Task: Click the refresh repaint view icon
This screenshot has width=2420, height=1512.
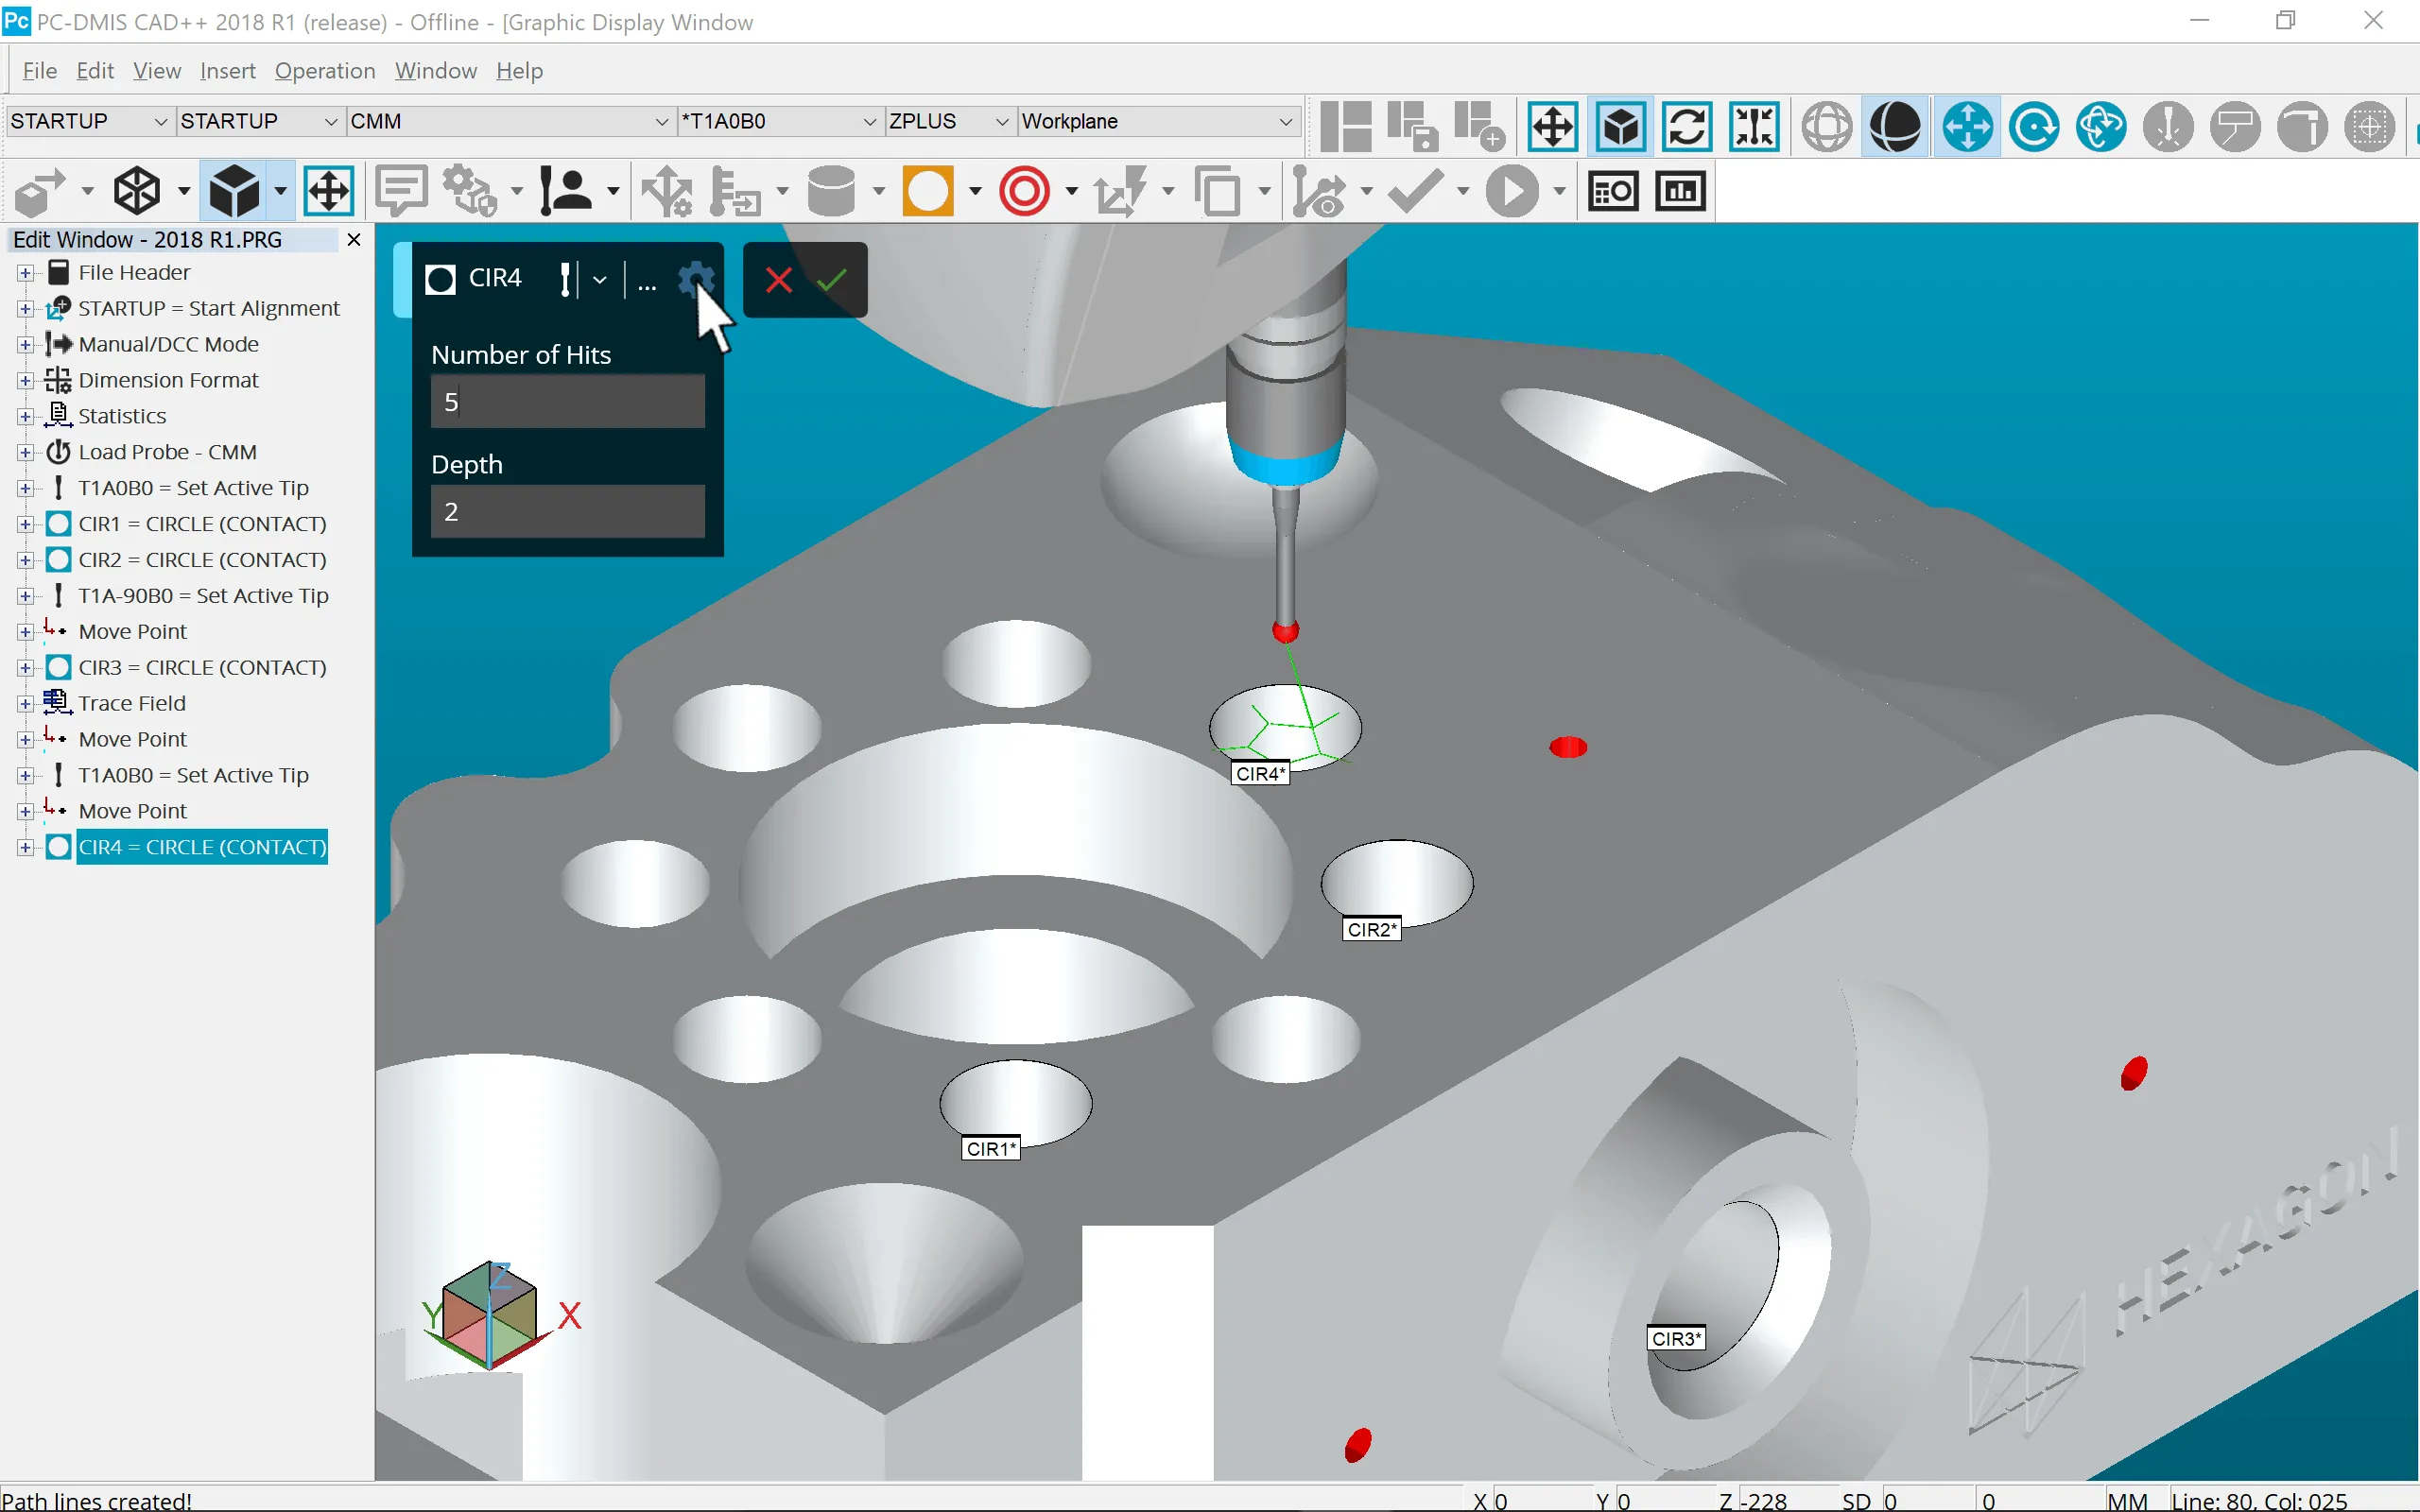Action: pyautogui.click(x=1687, y=127)
